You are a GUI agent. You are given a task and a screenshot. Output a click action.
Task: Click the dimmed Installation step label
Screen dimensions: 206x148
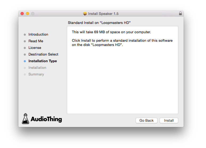pos(37,68)
